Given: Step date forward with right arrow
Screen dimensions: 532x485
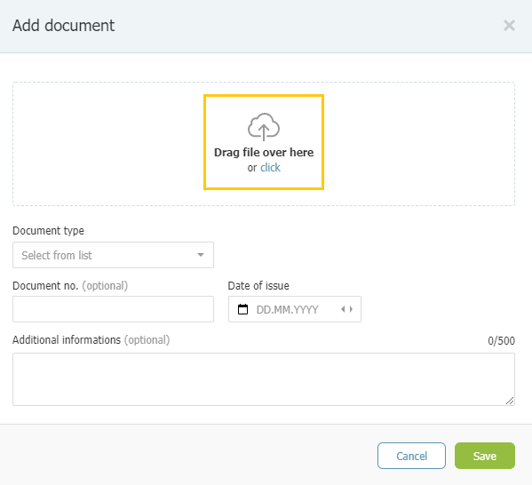Looking at the screenshot, I should 351,309.
